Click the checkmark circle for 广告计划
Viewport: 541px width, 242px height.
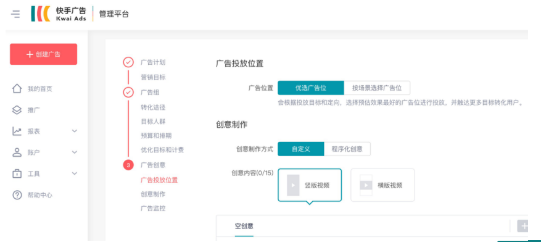[128, 62]
